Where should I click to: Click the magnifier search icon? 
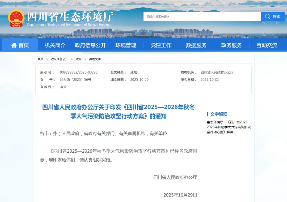[x=268, y=16]
